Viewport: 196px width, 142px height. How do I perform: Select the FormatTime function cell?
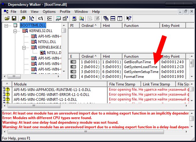coord(134,77)
